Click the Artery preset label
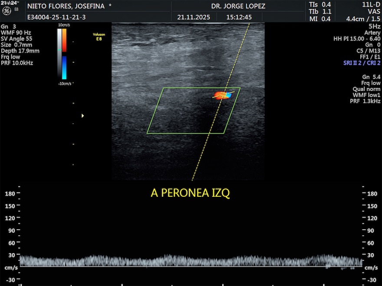The image size is (382, 286). (x=372, y=32)
